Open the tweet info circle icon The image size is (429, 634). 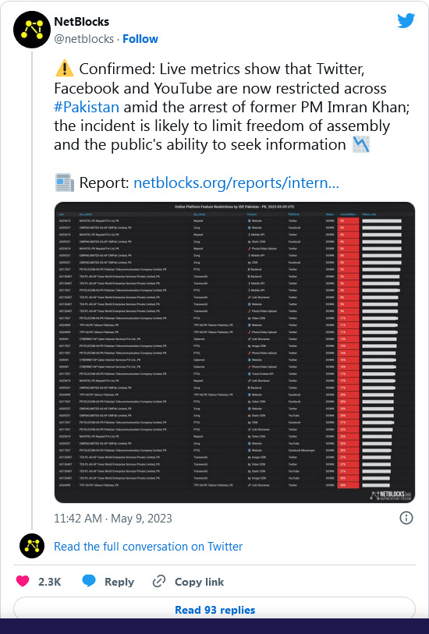[406, 518]
